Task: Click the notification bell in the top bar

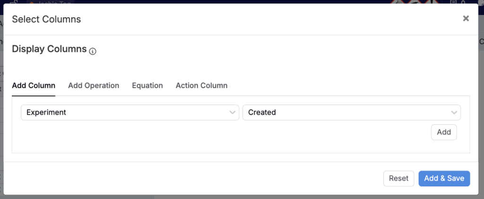Action: point(463,2)
